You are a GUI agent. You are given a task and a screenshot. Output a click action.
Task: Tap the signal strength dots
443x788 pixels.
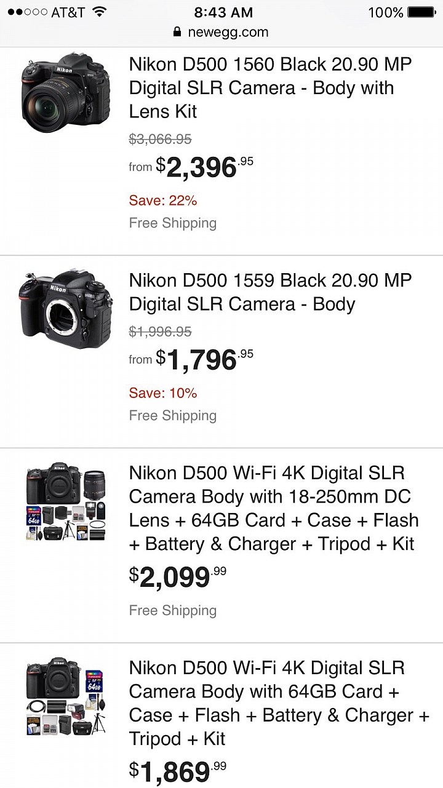27,12
